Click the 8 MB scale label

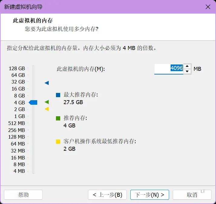(x=19, y=164)
